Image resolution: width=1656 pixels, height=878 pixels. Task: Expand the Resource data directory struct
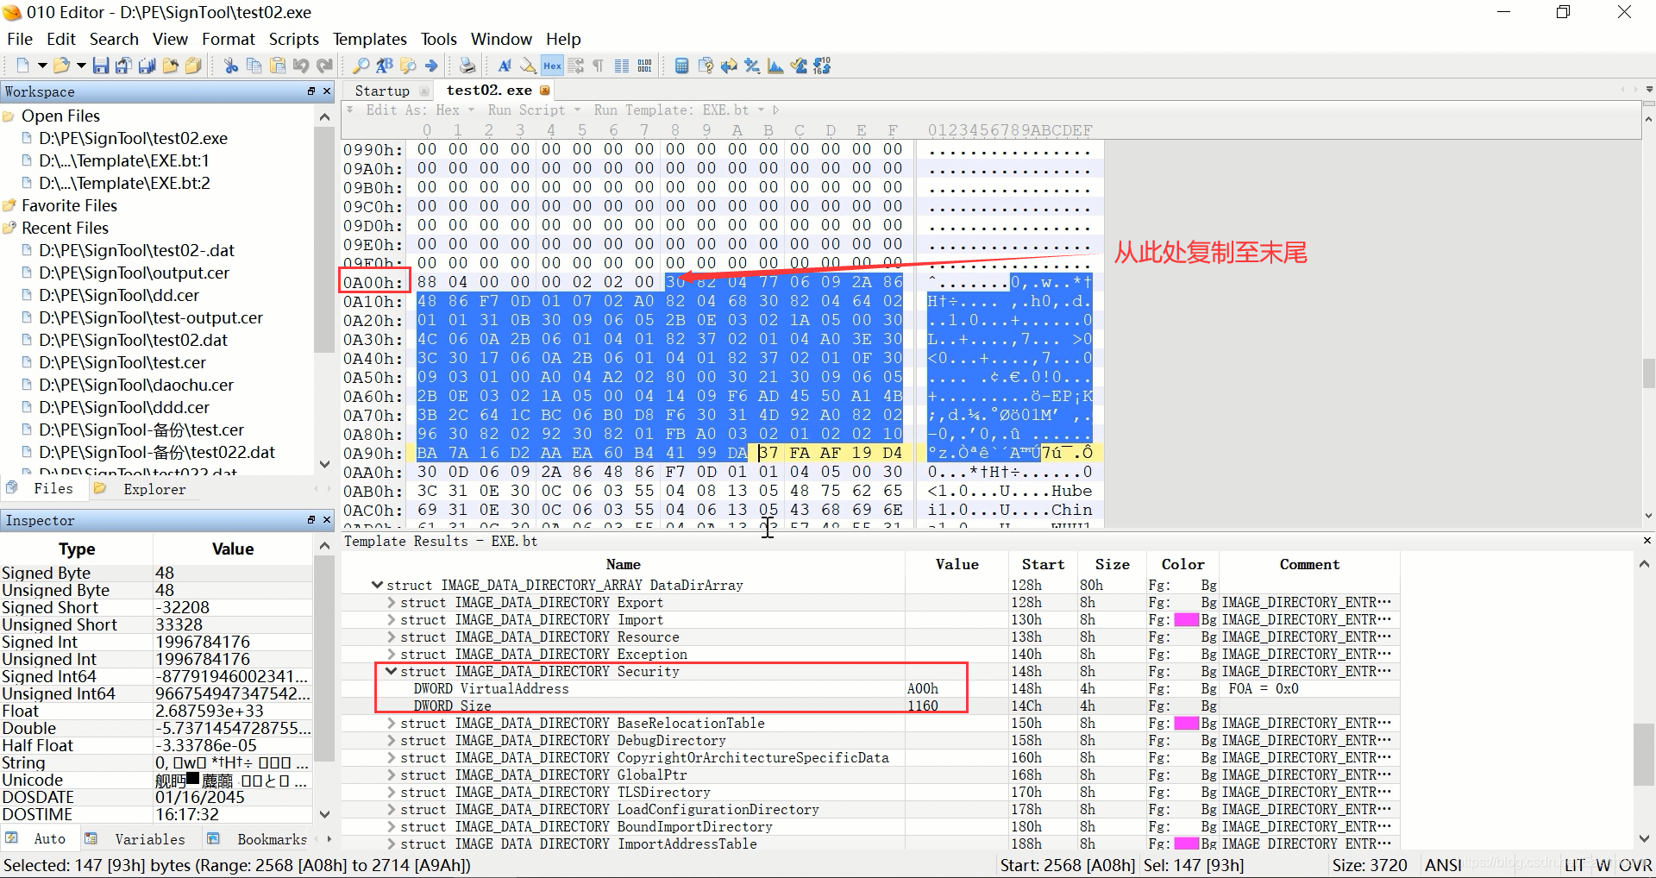point(392,637)
